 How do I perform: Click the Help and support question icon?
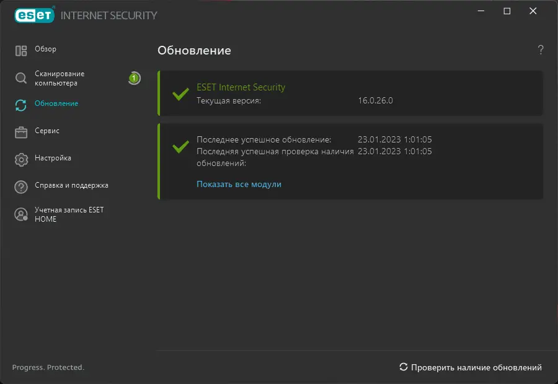click(x=21, y=186)
